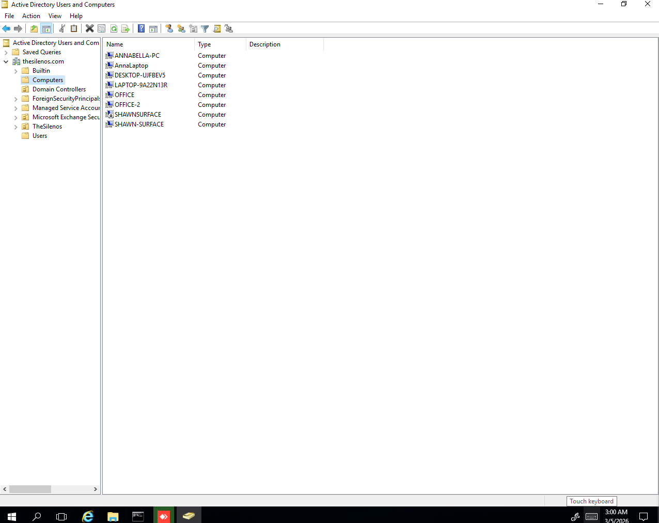Select the OFFICE computer entry

(x=124, y=95)
